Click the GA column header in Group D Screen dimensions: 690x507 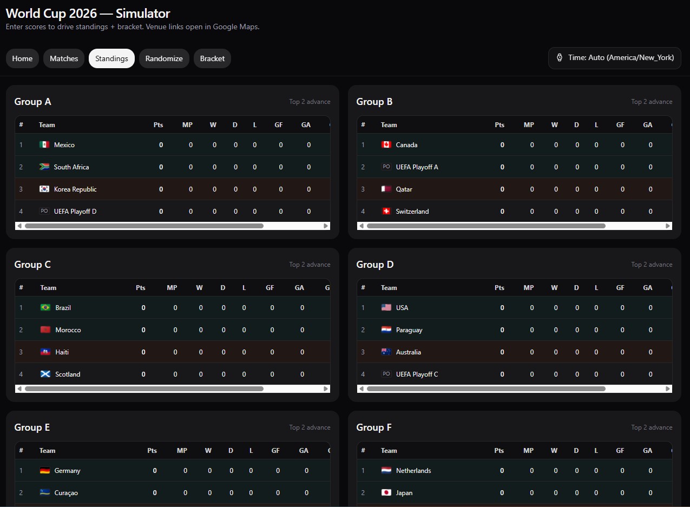(648, 287)
